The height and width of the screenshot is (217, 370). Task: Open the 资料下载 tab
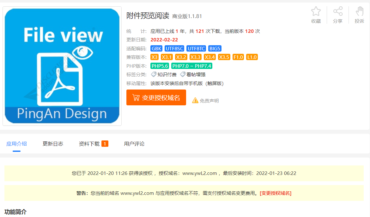coord(89,144)
